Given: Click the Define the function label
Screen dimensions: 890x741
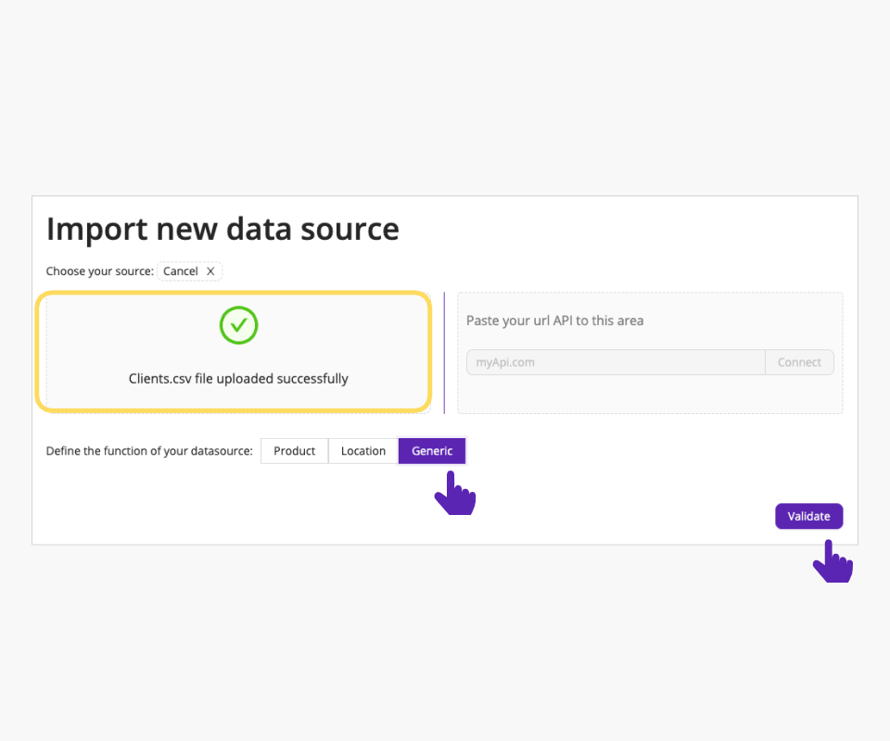Looking at the screenshot, I should click(x=149, y=451).
